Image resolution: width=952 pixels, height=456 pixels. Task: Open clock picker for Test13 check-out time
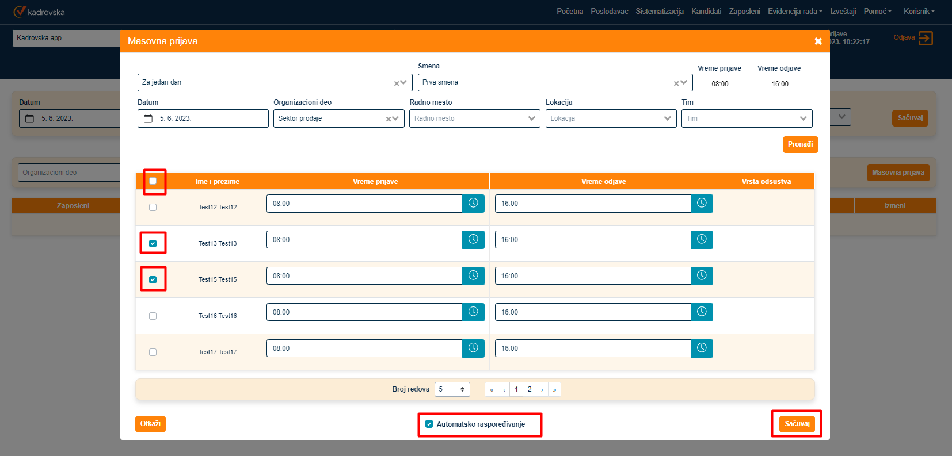coord(702,239)
